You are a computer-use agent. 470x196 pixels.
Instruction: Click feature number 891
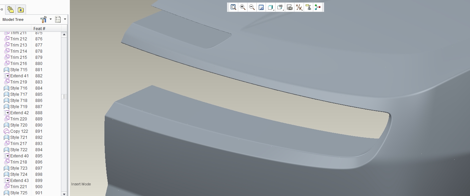pos(39,131)
